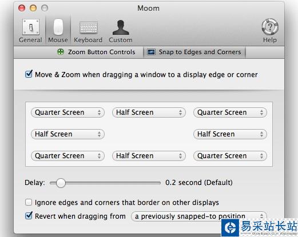Open the left edge Half Screen popup button
Viewport: 298px width, 237px height.
pos(67,134)
